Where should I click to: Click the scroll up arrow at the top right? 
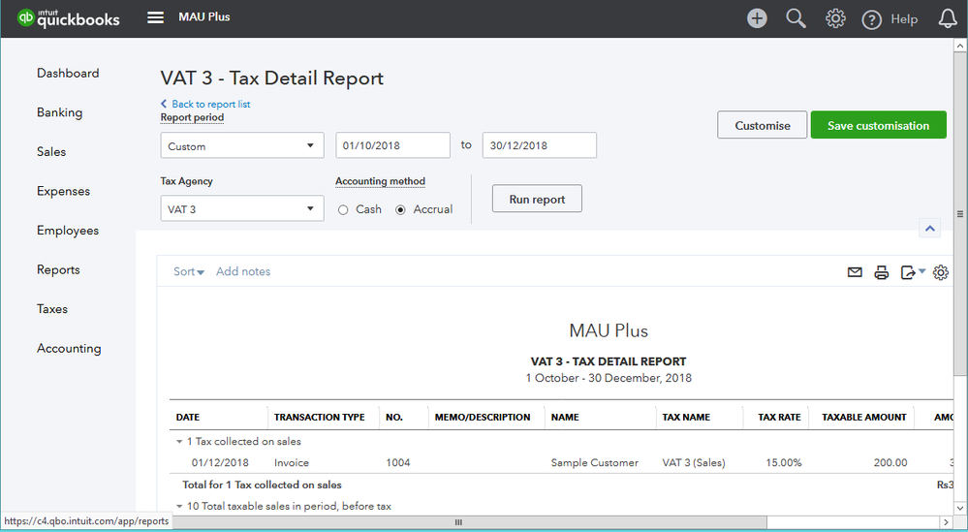tap(960, 45)
